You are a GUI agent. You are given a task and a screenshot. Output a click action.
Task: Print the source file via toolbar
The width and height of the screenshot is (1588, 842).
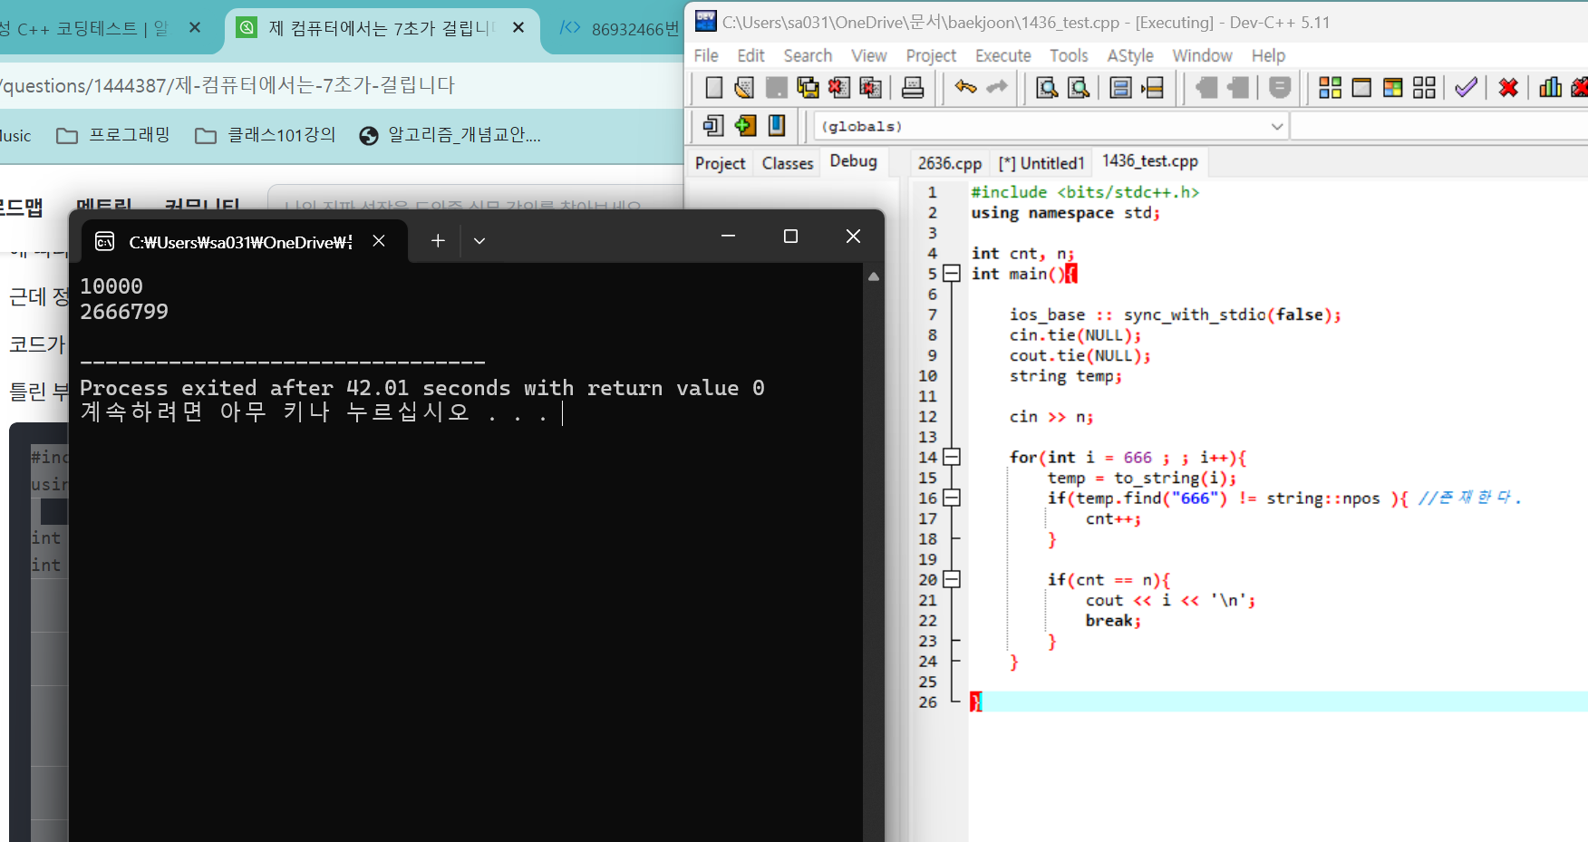tap(913, 87)
